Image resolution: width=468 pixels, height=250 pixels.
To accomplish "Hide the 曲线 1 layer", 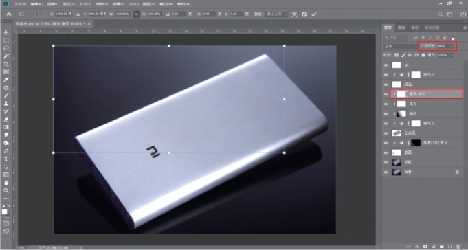I will (386, 123).
